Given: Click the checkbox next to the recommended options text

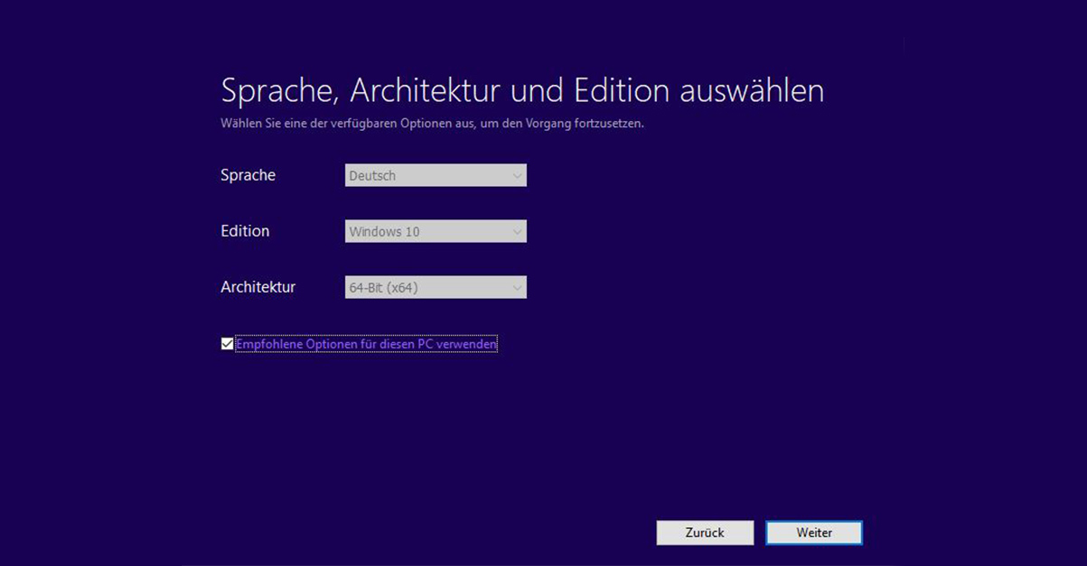Looking at the screenshot, I should pyautogui.click(x=227, y=343).
